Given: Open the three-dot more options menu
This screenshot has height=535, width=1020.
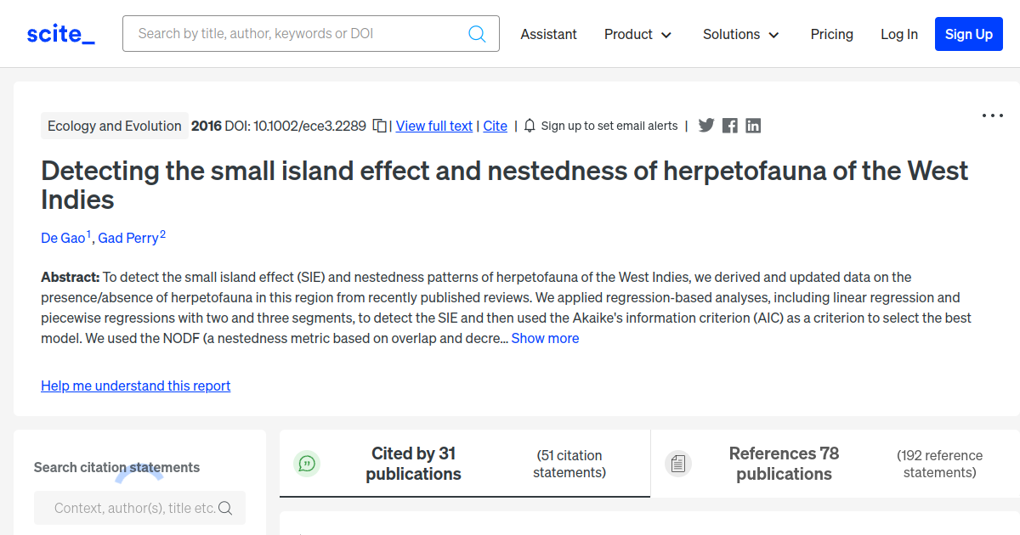Looking at the screenshot, I should 992,115.
